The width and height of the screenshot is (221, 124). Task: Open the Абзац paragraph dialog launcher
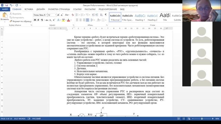click(x=107, y=25)
